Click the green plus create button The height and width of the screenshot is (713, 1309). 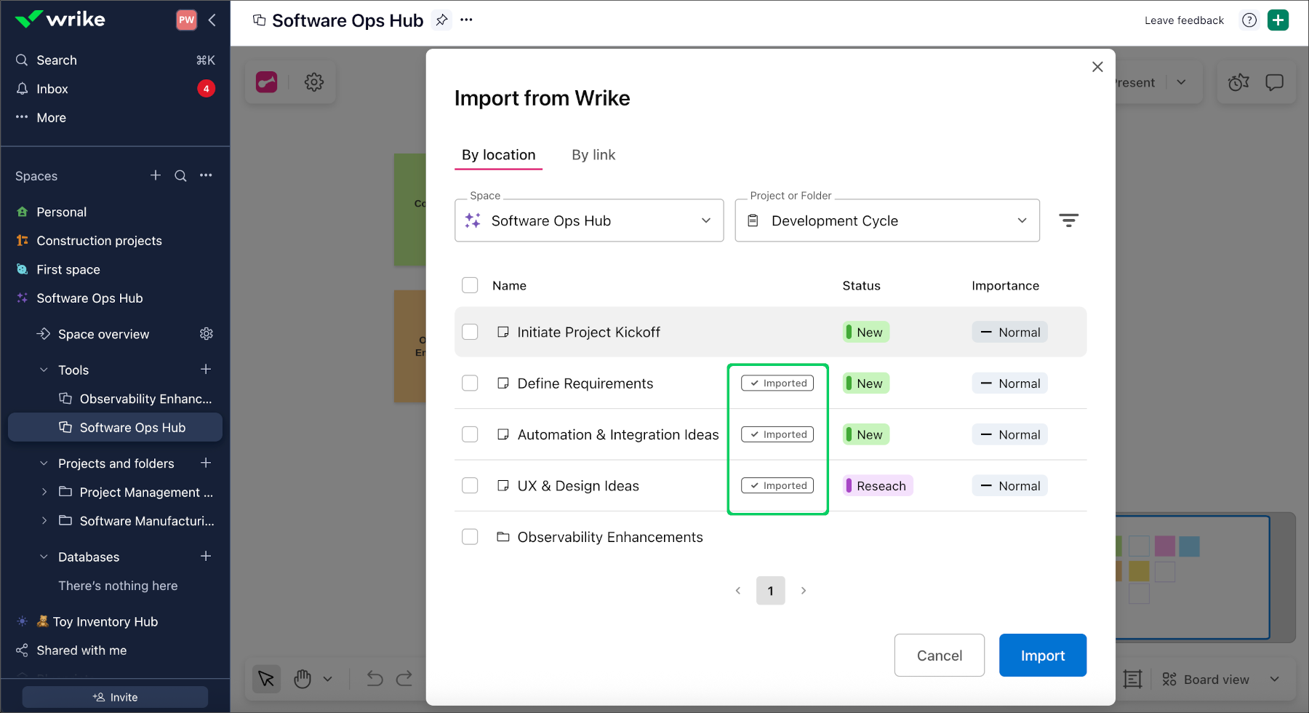(x=1278, y=20)
